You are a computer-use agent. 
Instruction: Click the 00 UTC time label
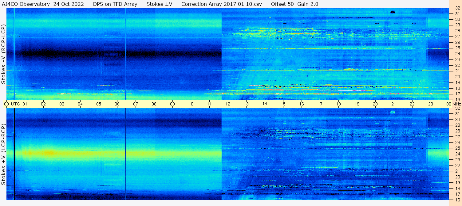click(x=12, y=104)
